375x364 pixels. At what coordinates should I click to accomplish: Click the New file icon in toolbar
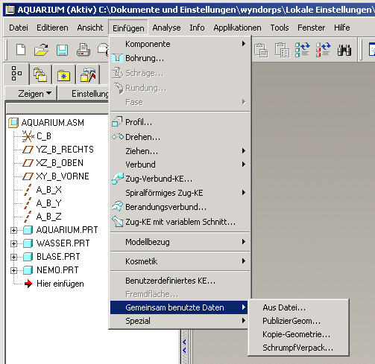click(21, 50)
